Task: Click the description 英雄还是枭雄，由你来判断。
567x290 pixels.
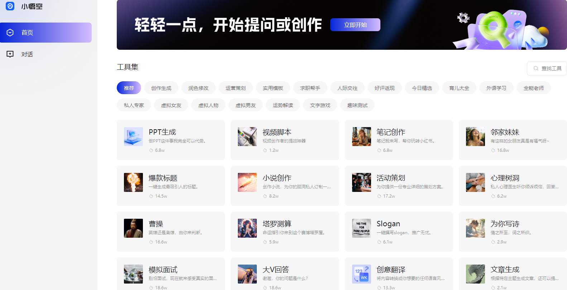Action: (176, 233)
